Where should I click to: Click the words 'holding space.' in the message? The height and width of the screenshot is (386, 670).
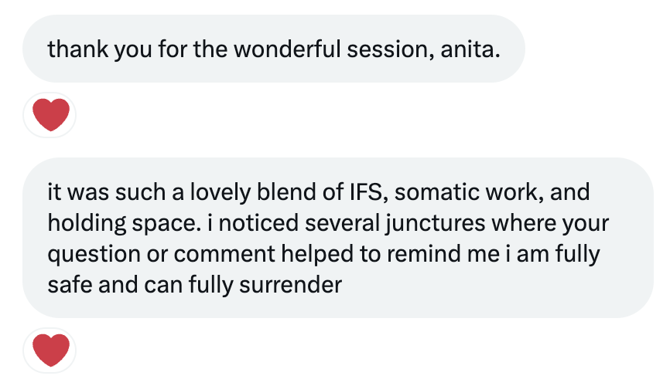[x=125, y=224]
